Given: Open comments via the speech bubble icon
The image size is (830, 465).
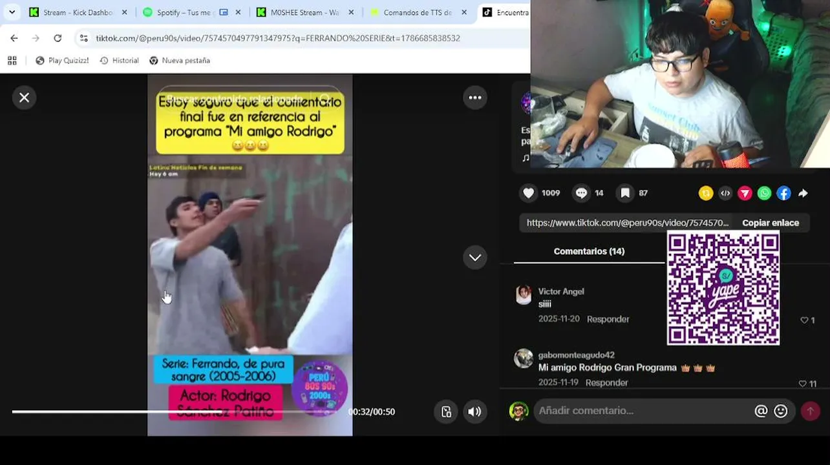Looking at the screenshot, I should (x=581, y=193).
